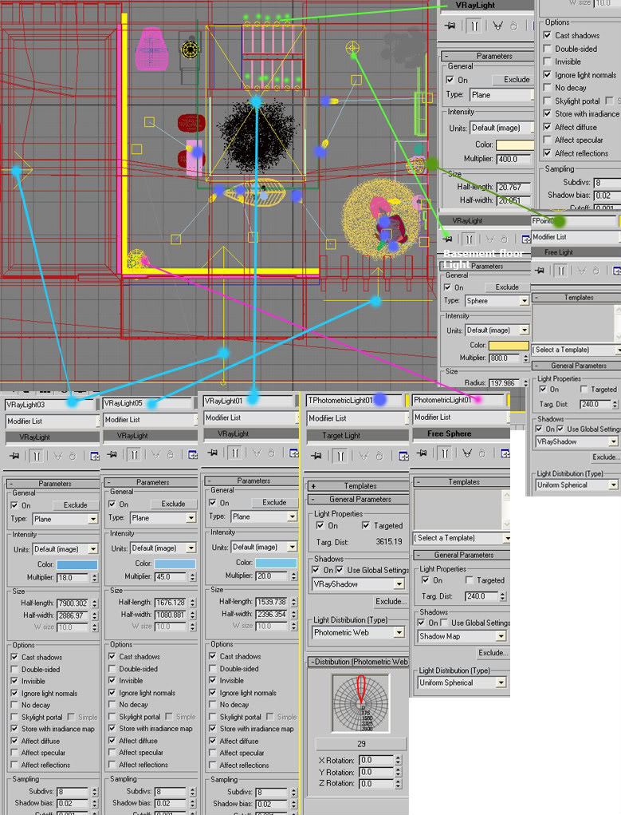Click the pin stack icon in the VRayLight03 panel
This screenshot has width=621, height=815.
coord(14,456)
